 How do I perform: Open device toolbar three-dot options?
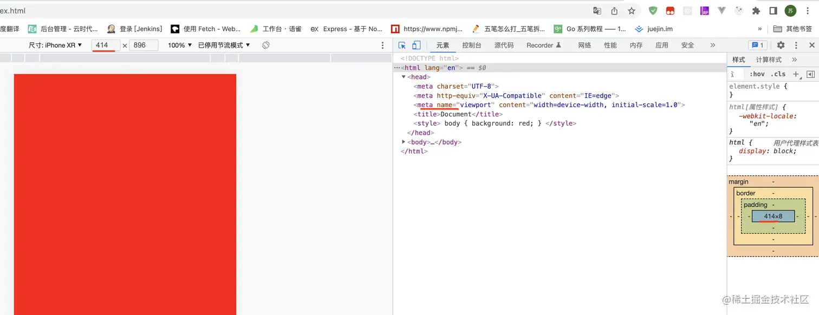point(382,45)
